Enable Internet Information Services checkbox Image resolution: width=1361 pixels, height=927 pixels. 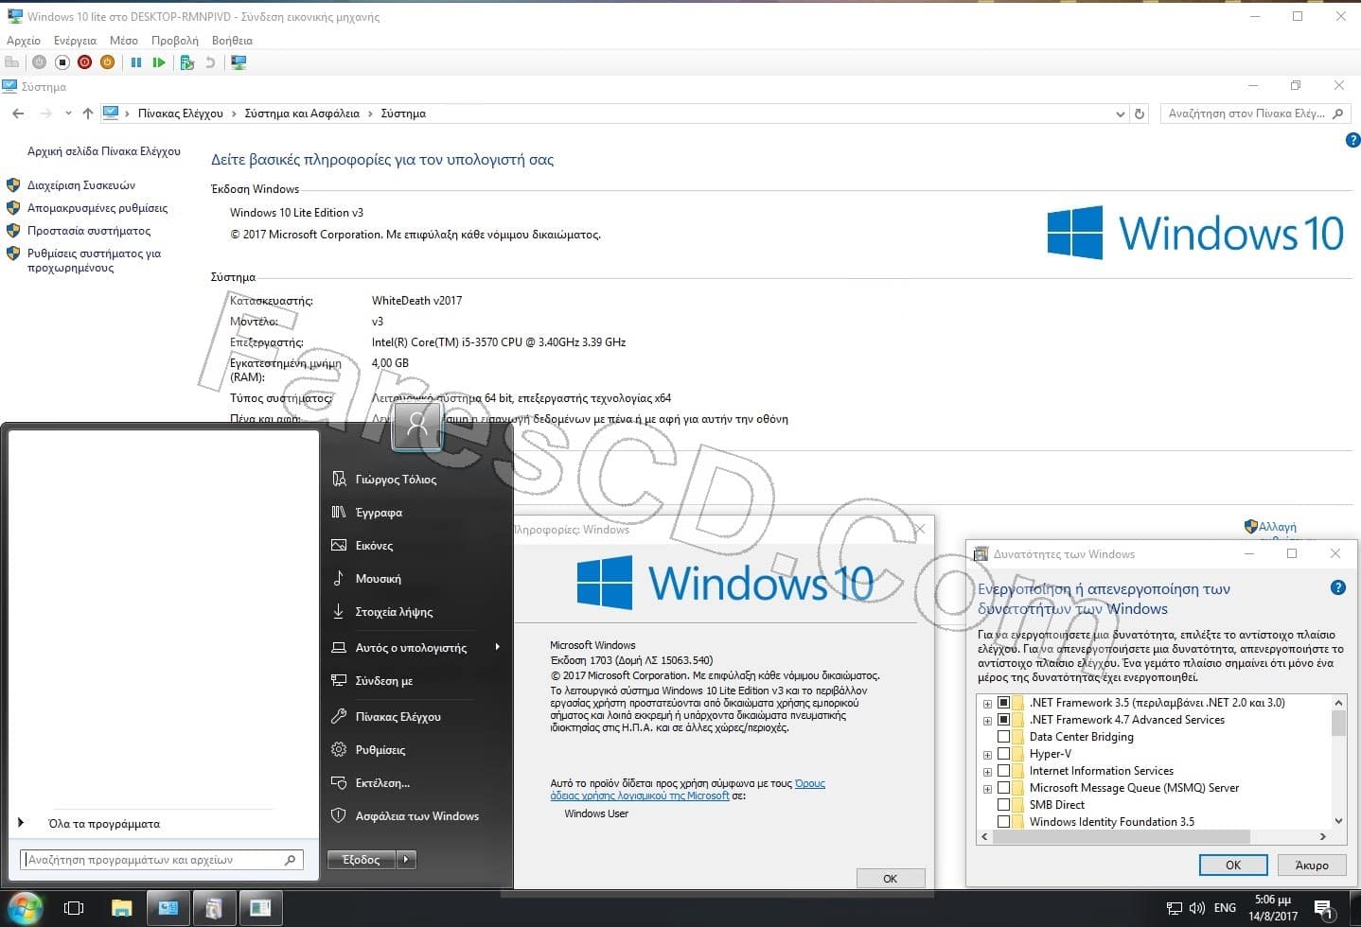pyautogui.click(x=1003, y=771)
